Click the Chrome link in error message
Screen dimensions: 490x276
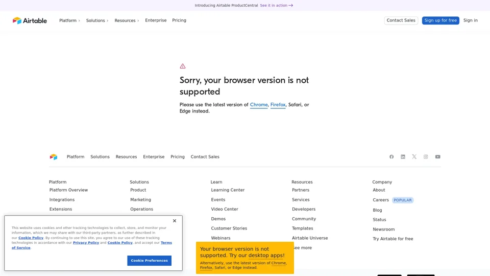pos(259,105)
